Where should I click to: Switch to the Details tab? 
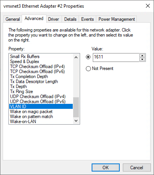(70, 19)
